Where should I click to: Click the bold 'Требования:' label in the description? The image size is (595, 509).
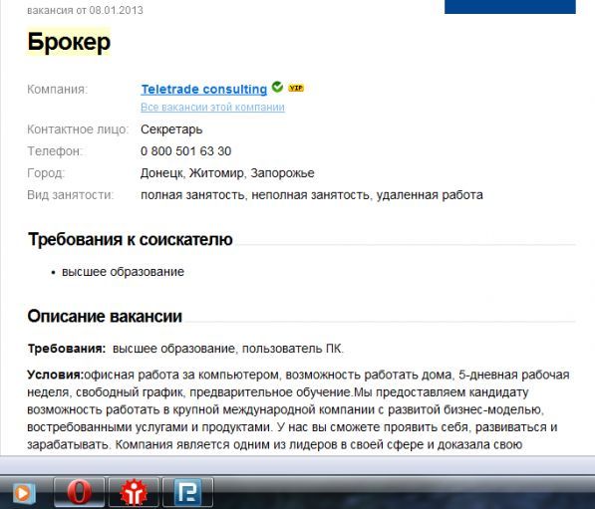pyautogui.click(x=67, y=349)
